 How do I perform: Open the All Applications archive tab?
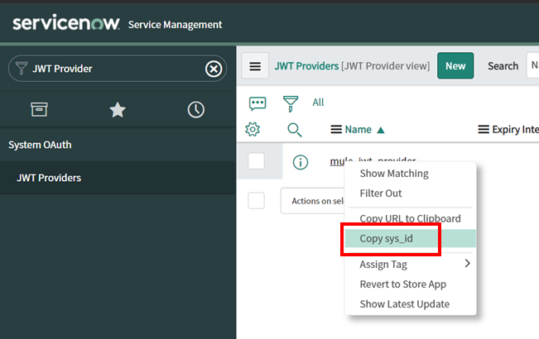point(39,110)
